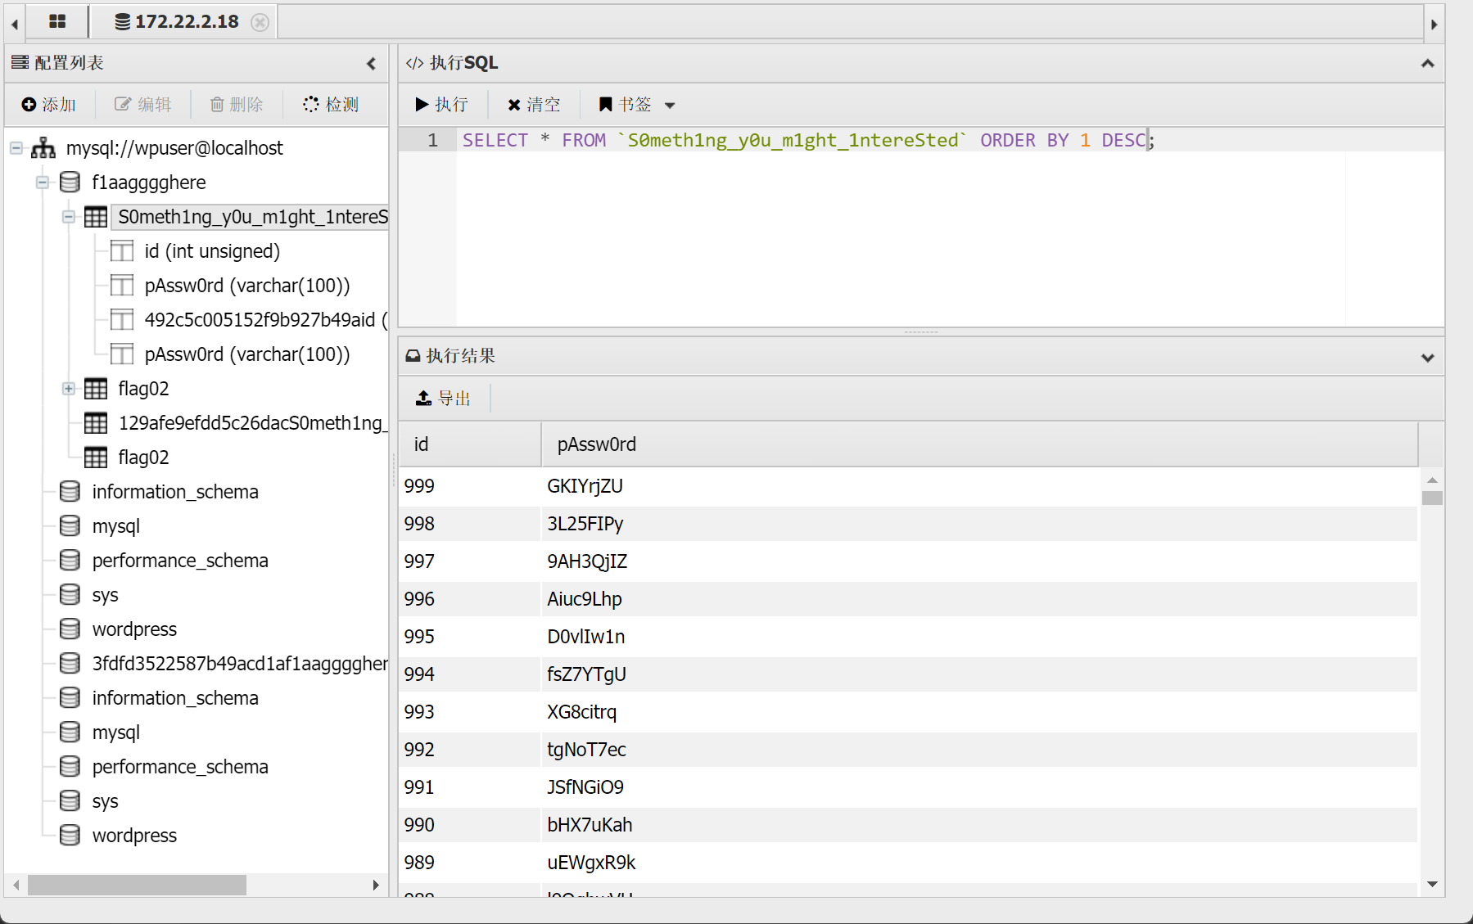The height and width of the screenshot is (924, 1473).
Task: Open the second mysql database
Action: 115,732
